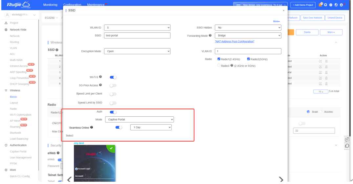The height and width of the screenshot is (184, 353).
Task: Delete the SSID in the second table row
Action: point(326,67)
